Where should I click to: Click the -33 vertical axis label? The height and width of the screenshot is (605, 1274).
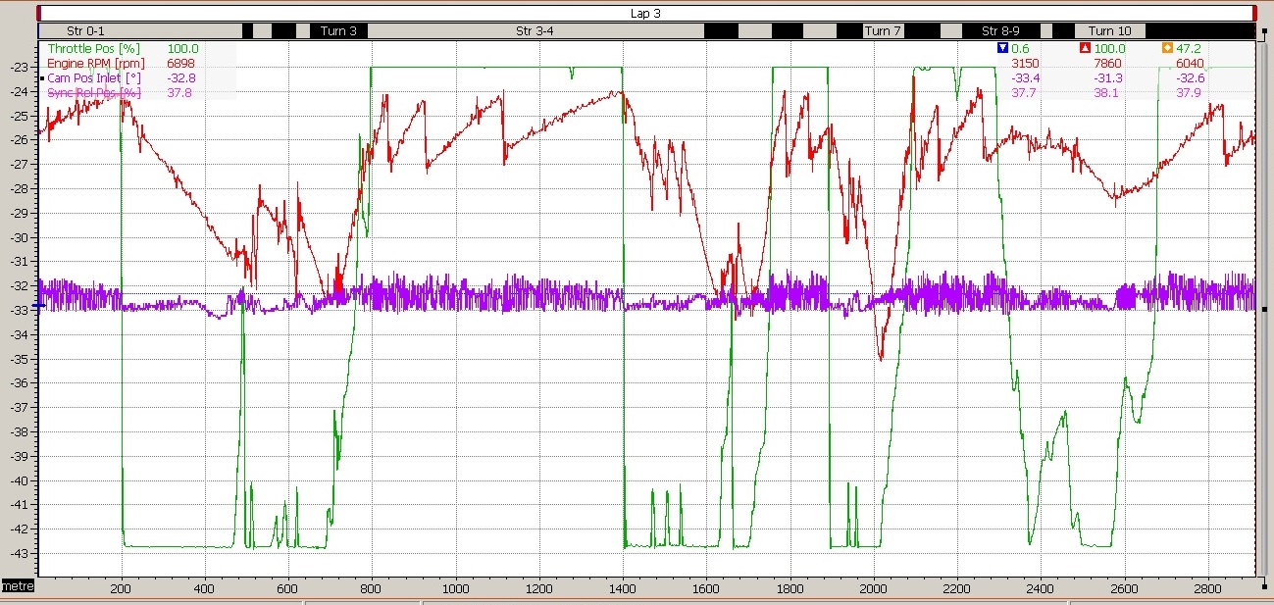(x=18, y=311)
